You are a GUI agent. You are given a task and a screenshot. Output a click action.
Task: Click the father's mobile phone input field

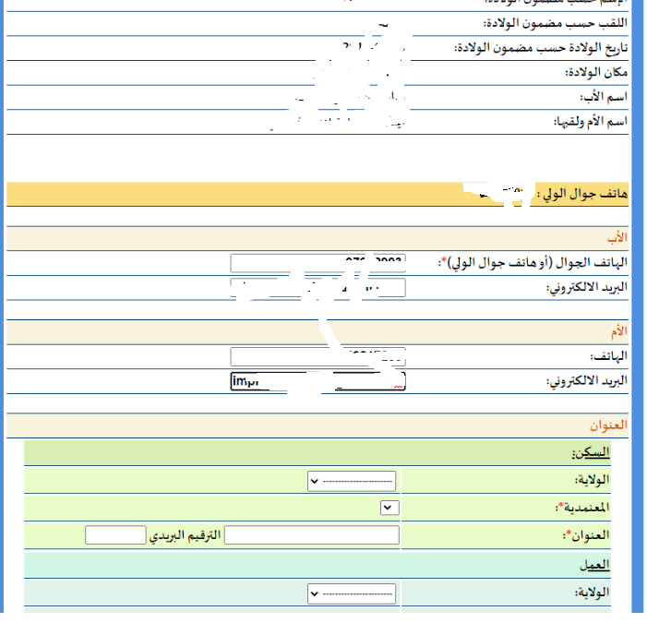(319, 265)
